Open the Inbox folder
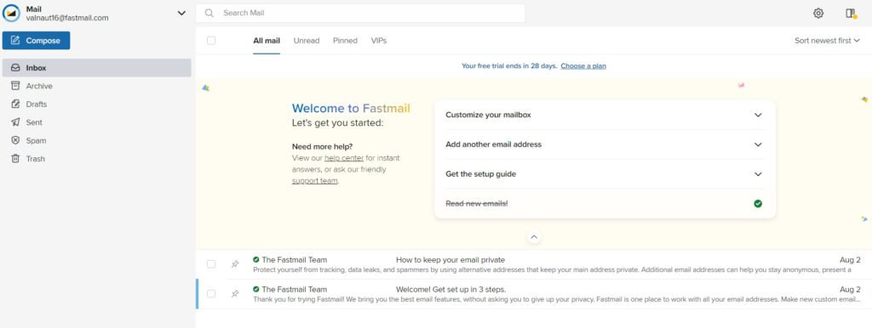 (x=97, y=68)
